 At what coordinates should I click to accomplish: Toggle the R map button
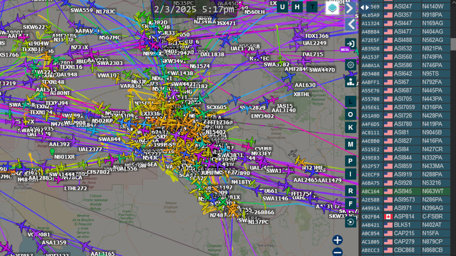[x=351, y=191]
